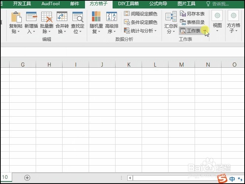Add a new sheet with plus icon
245x184 pixels.
pos(27,178)
